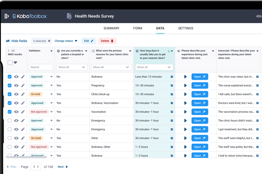Click expand icon beside 'Less than 15 minutes'
This screenshot has height=174, width=262.
pos(172,77)
